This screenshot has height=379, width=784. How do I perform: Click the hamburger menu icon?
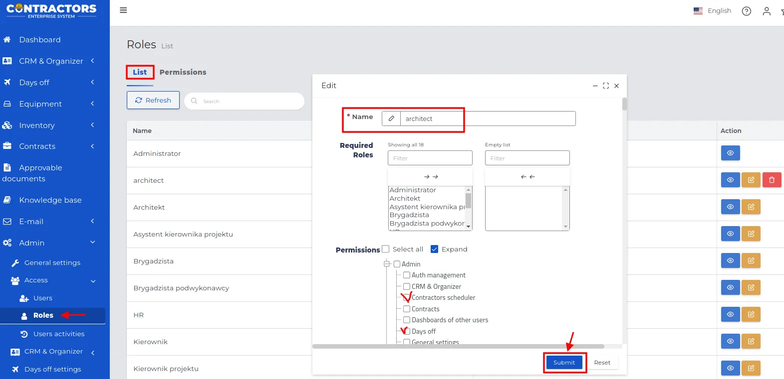pos(123,10)
